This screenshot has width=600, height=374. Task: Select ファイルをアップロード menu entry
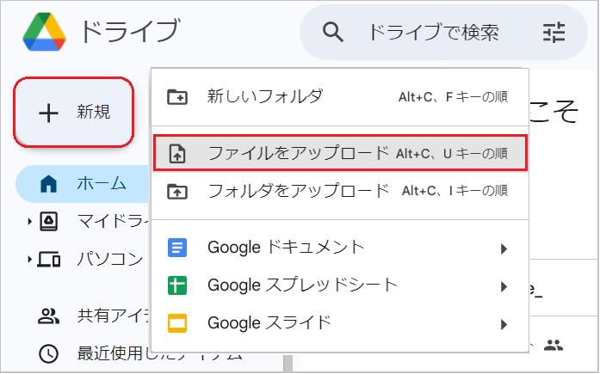pos(340,153)
